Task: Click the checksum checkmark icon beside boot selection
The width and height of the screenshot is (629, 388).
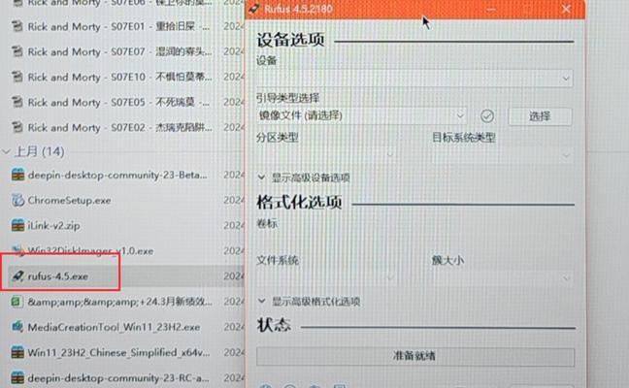Action: (487, 116)
